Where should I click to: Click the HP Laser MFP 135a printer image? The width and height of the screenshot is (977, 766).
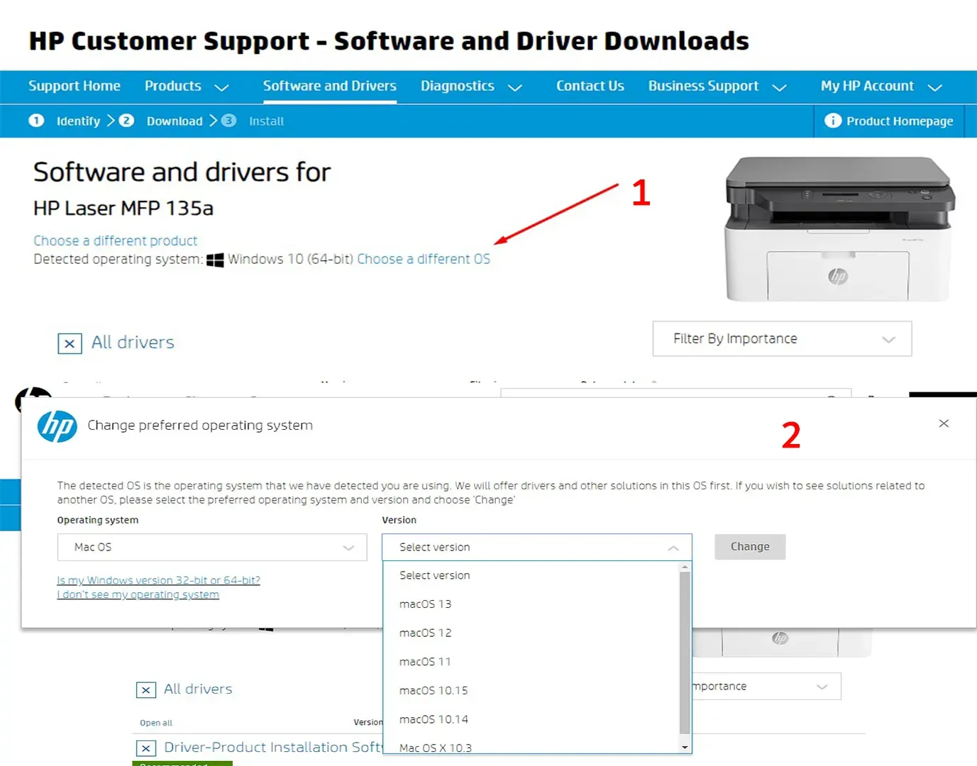[x=839, y=229]
